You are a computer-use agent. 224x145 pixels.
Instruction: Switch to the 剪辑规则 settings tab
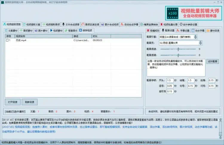[x=153, y=30]
